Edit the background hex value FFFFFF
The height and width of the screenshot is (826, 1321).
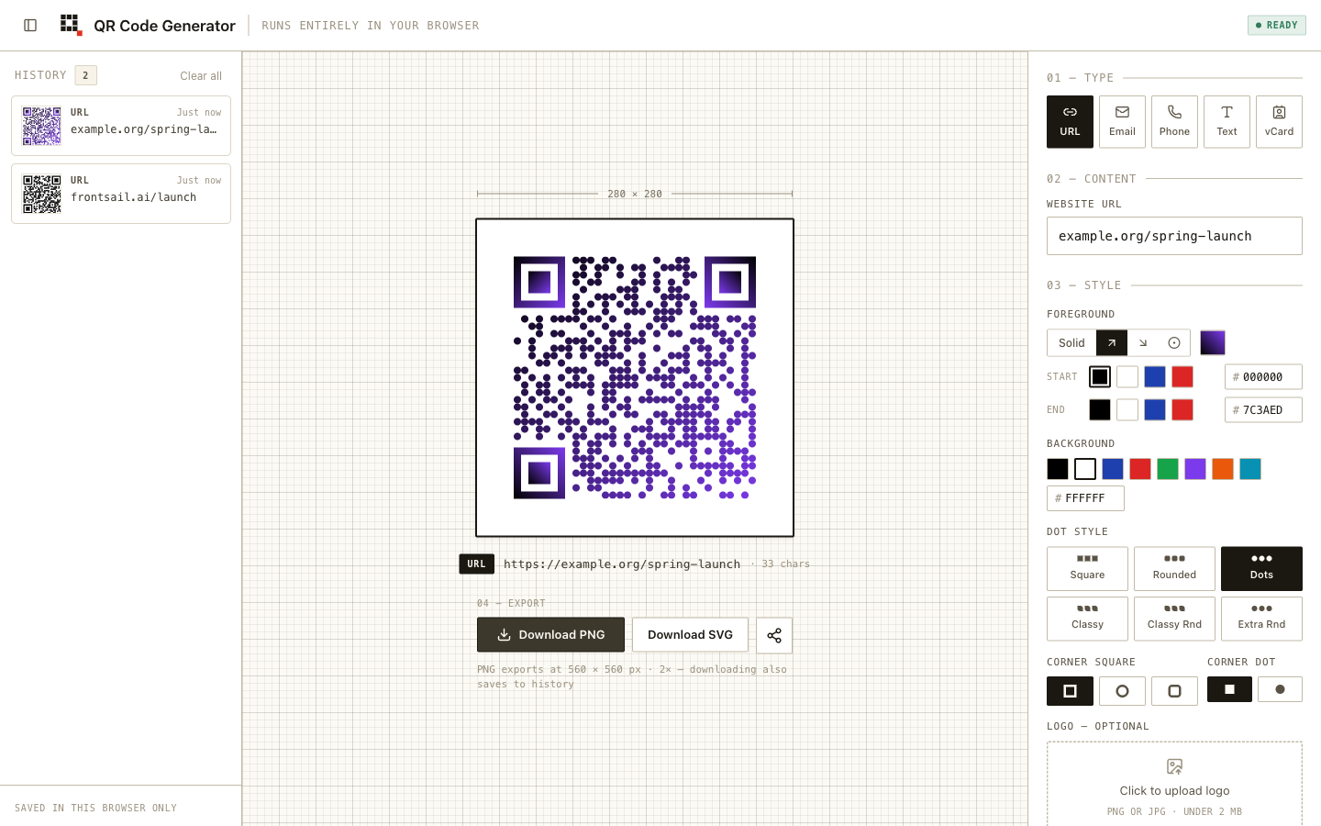pos(1085,498)
